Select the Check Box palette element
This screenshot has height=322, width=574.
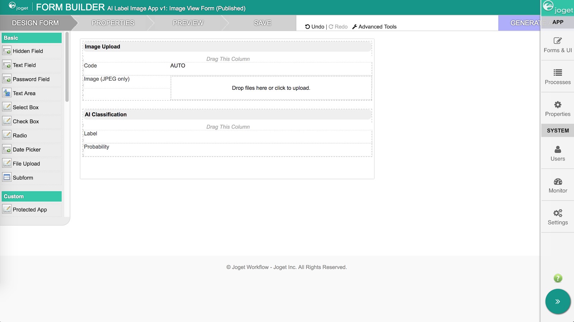(32, 121)
